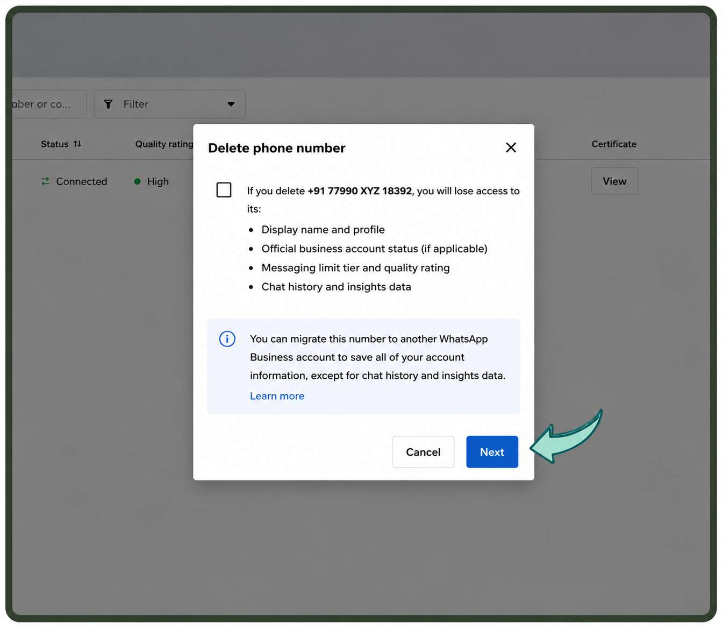The width and height of the screenshot is (723, 629).
Task: Click phone number +91 77990 XYZ 18392
Action: [360, 191]
